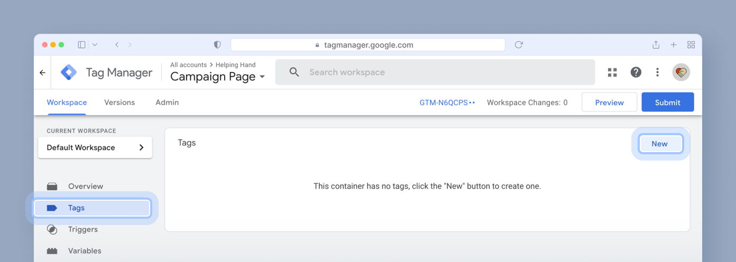Open the Google apps grid icon
736x262 pixels.
612,72
